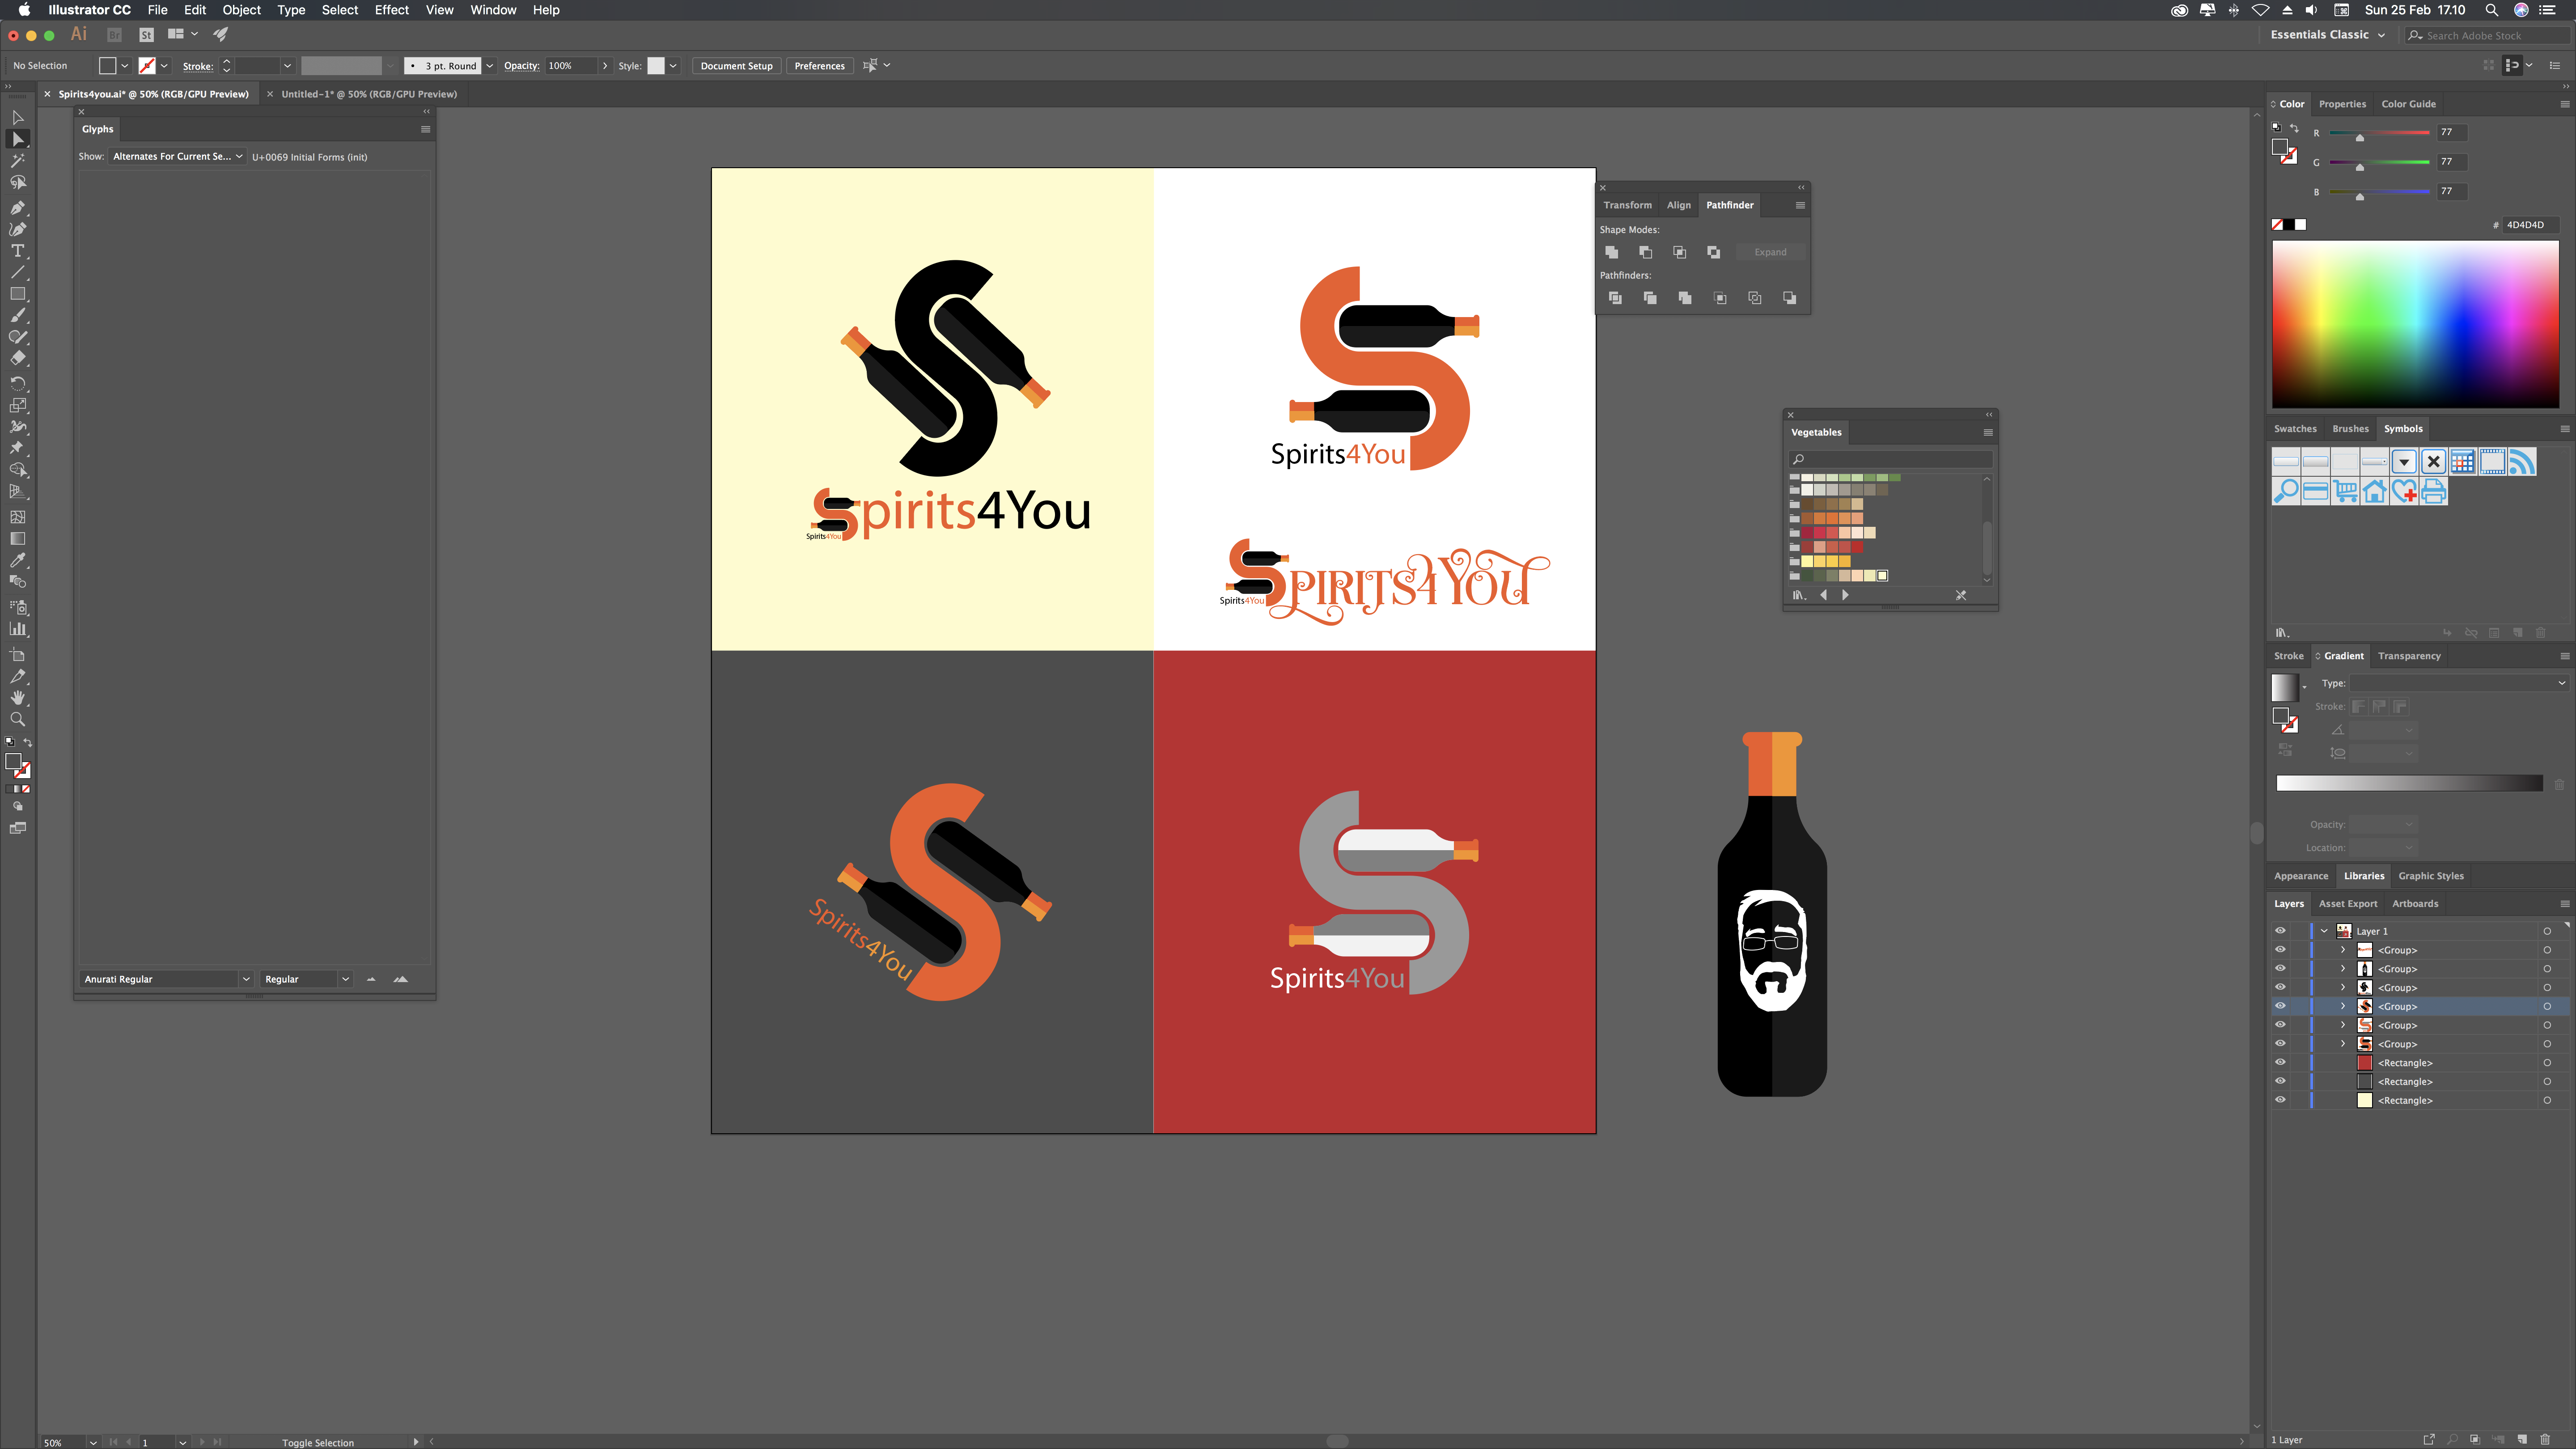The height and width of the screenshot is (1449, 2576).
Task: Toggle visibility of the highlighted Group layer
Action: [2280, 1006]
